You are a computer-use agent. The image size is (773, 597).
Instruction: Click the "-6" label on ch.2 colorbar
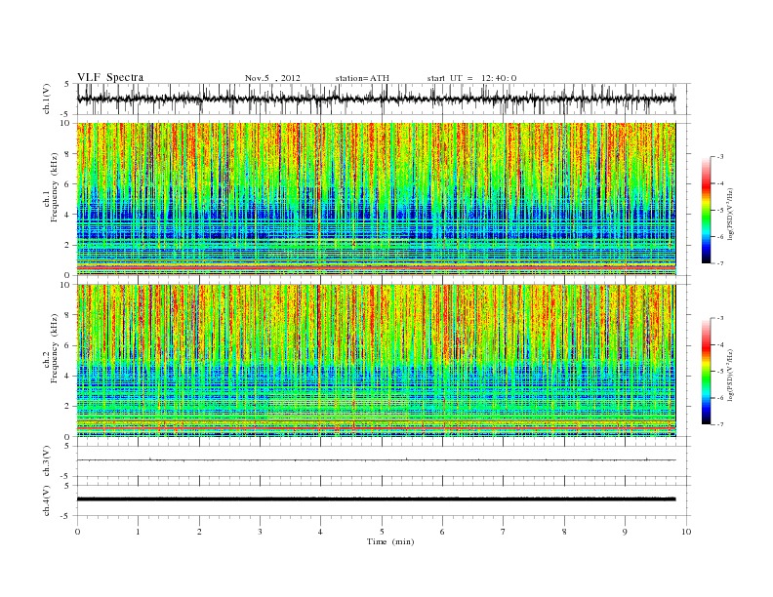[x=720, y=398]
